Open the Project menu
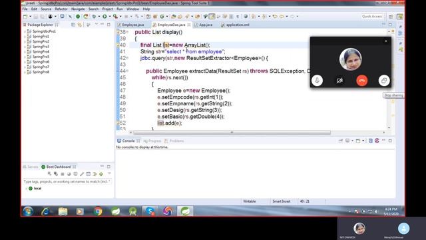Viewport: 426px width, 240px height. (x=107, y=9)
